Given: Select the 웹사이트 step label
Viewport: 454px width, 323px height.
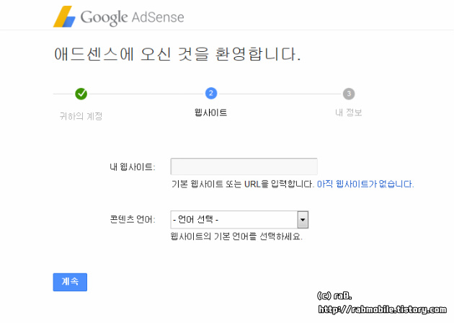Looking at the screenshot, I should 210,112.
